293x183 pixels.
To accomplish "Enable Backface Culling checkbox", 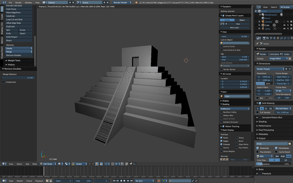I will pos(221,112).
